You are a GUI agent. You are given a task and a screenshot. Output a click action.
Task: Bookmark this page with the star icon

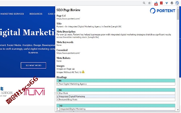click(149, 3)
